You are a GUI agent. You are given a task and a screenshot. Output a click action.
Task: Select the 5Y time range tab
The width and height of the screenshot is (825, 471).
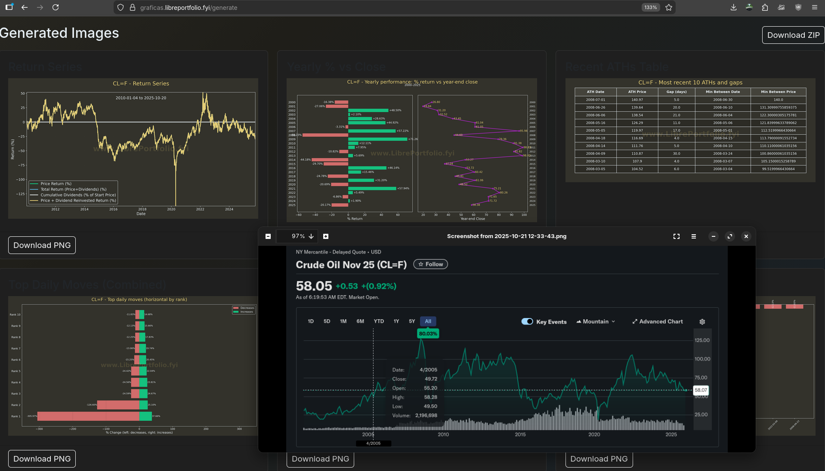tap(411, 321)
